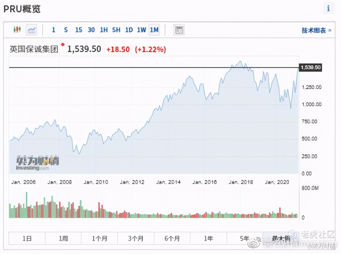The image size is (341, 254).
Task: Choose the 15 minute interval
Action: click(78, 30)
